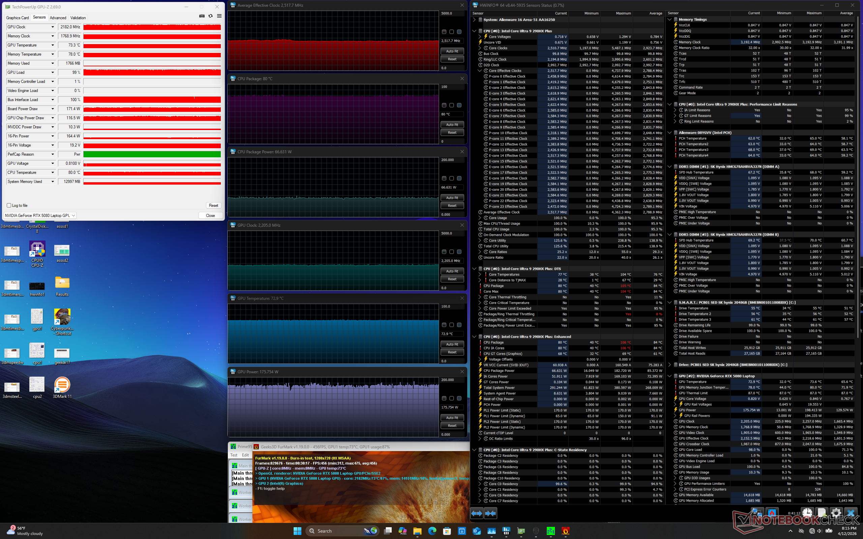Open the Advanced tab in GPU-Z
The width and height of the screenshot is (863, 539).
pyautogui.click(x=58, y=18)
